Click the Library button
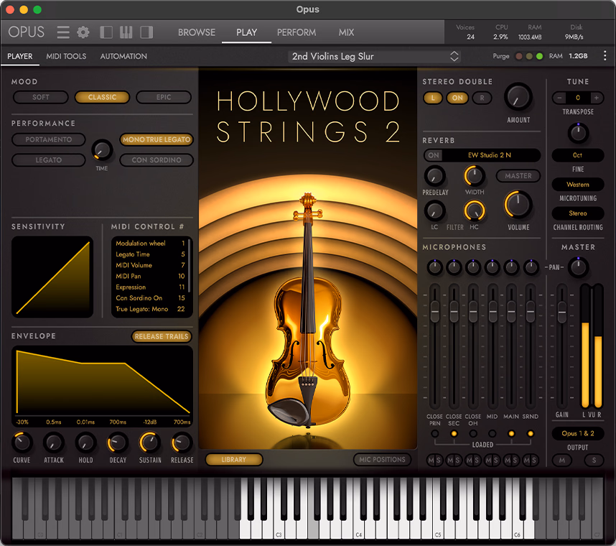 (234, 460)
